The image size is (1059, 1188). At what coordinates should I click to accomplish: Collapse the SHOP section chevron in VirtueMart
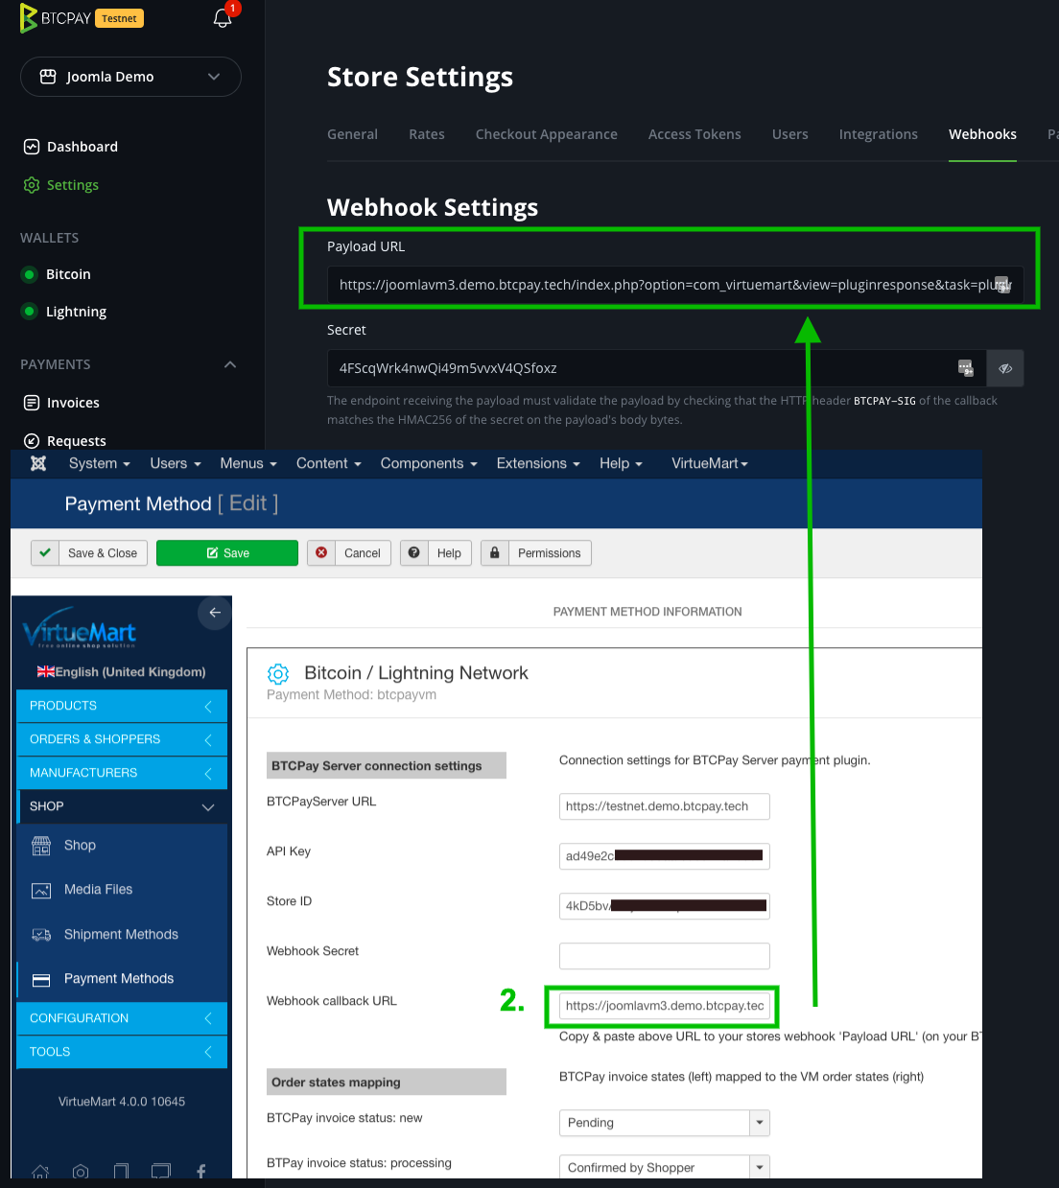(208, 806)
